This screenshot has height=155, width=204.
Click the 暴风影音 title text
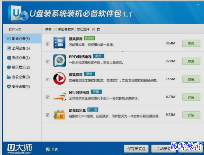76,39
